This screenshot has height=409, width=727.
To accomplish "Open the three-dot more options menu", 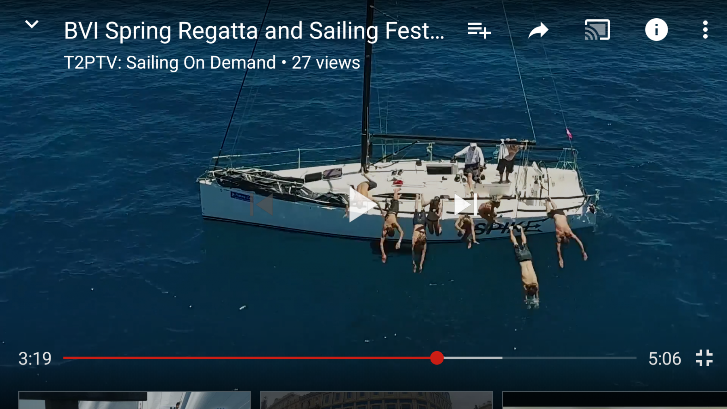I will (x=705, y=30).
